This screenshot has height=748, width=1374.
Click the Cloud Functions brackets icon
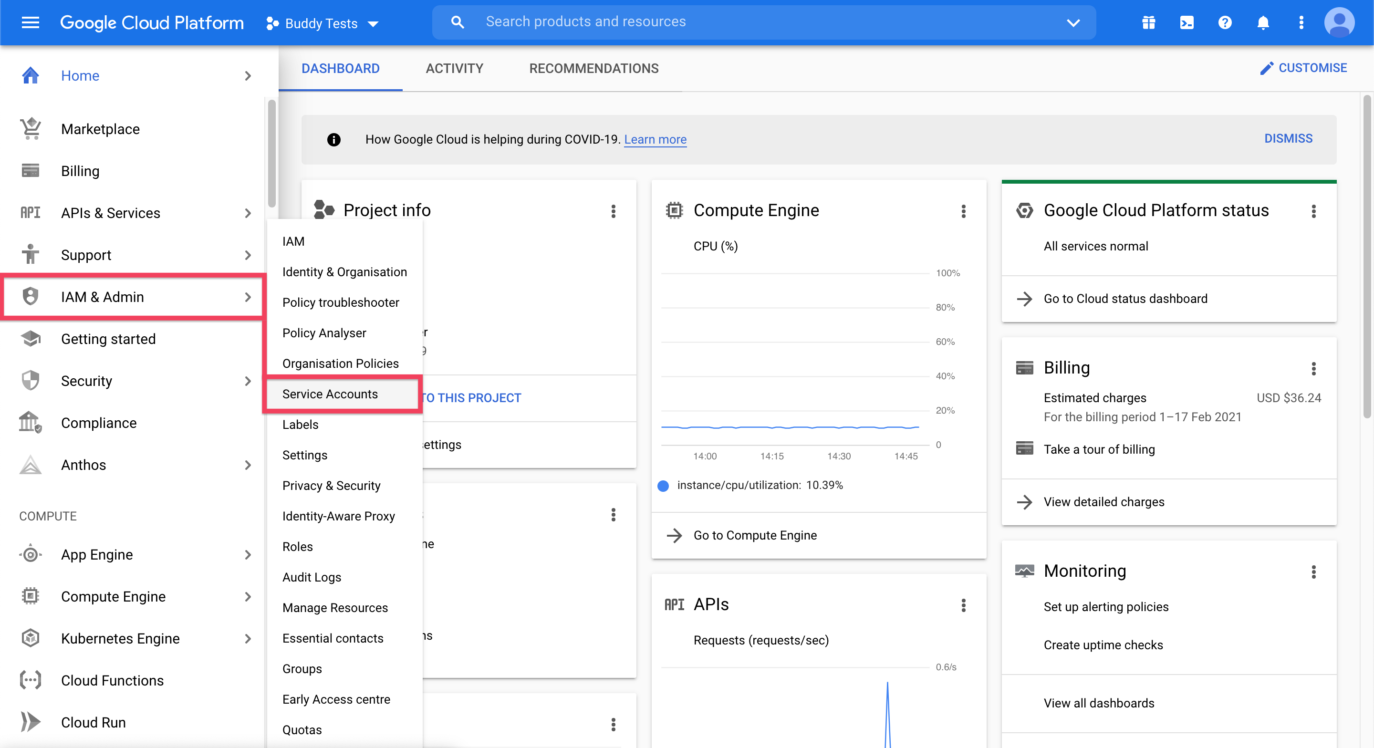pos(31,680)
